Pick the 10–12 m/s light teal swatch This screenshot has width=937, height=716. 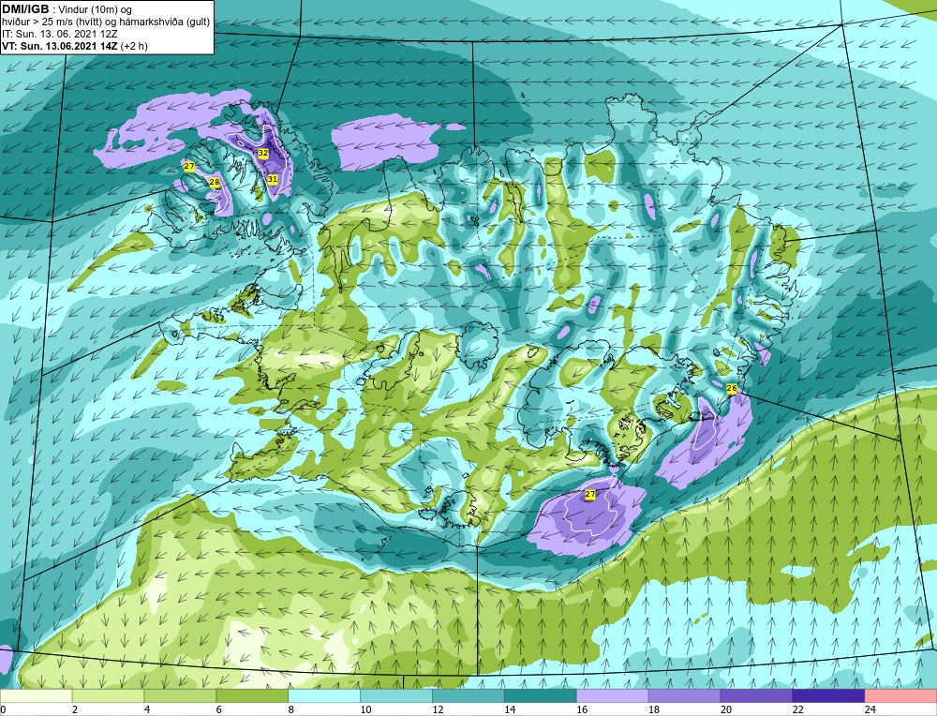(x=396, y=696)
